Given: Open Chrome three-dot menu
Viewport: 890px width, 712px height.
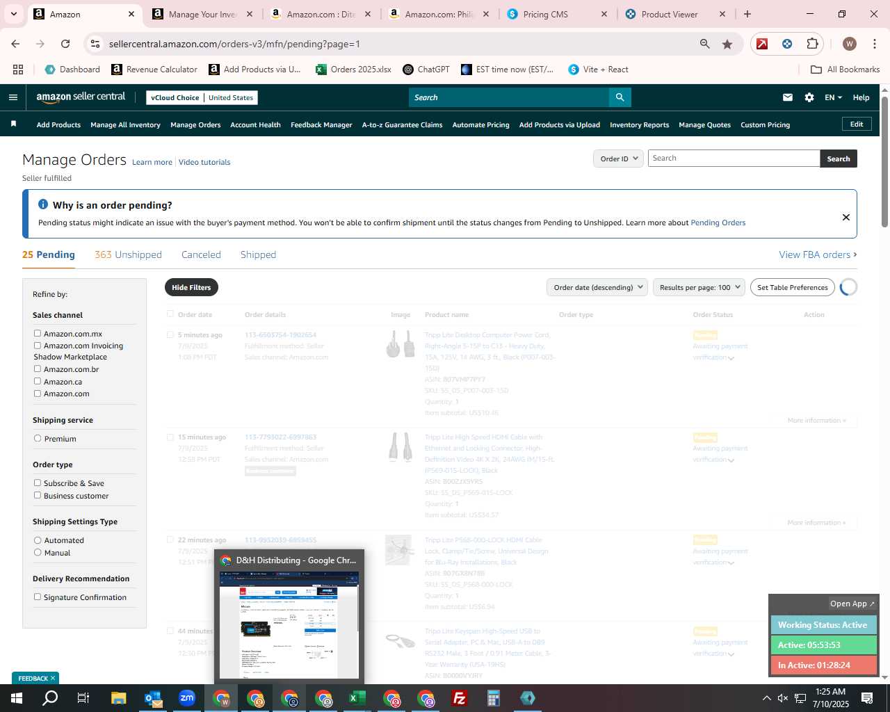Looking at the screenshot, I should [x=874, y=44].
